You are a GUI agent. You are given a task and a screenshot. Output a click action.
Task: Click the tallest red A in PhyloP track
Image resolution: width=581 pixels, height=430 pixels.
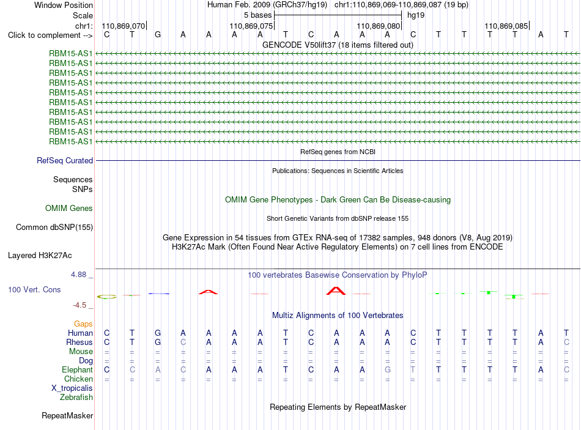336,291
